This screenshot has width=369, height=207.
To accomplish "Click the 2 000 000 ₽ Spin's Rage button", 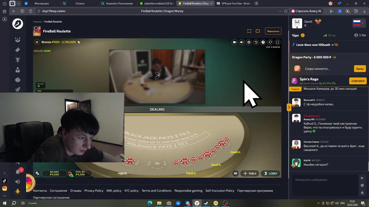I will pos(358,81).
